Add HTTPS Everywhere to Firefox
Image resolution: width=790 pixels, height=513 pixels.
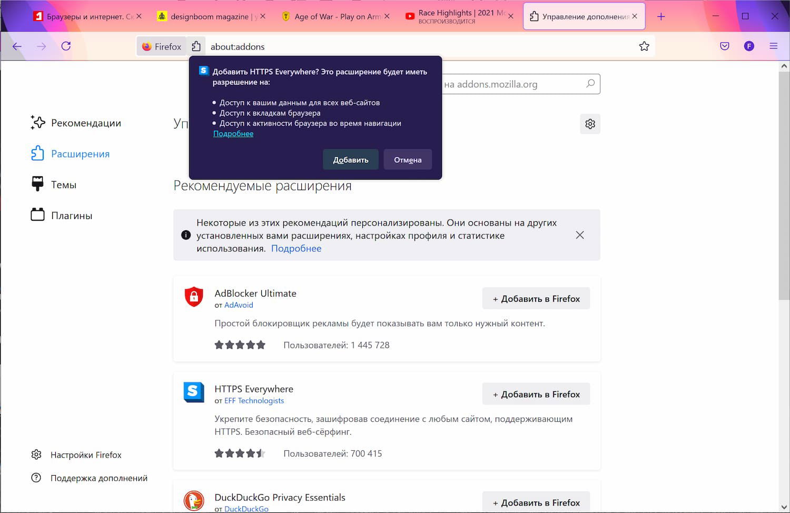(536, 394)
